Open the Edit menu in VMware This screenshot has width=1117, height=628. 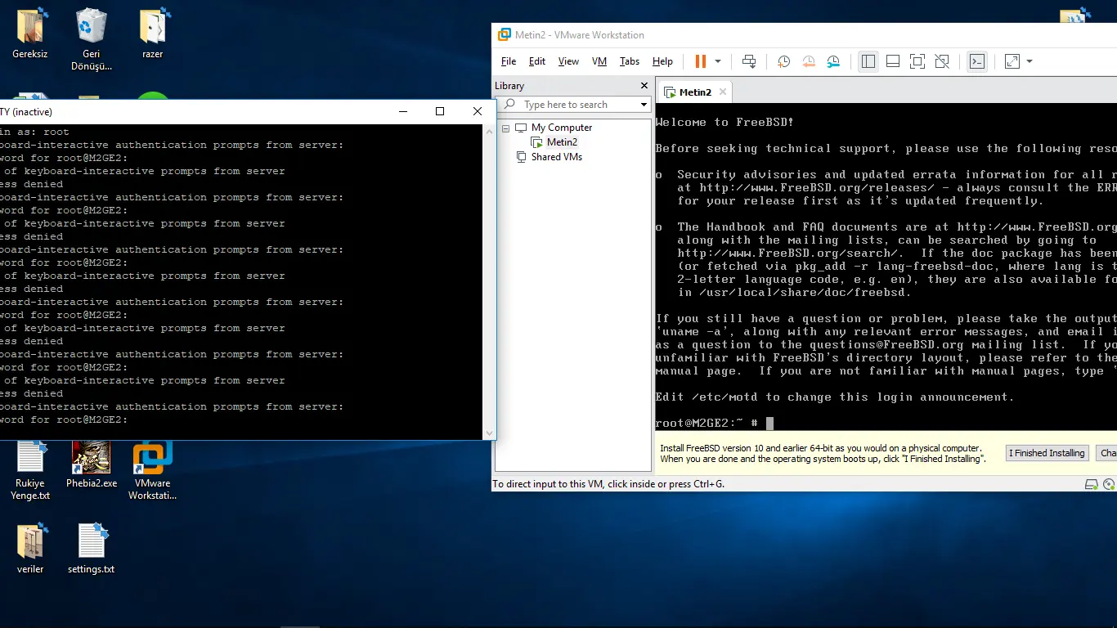click(x=537, y=61)
